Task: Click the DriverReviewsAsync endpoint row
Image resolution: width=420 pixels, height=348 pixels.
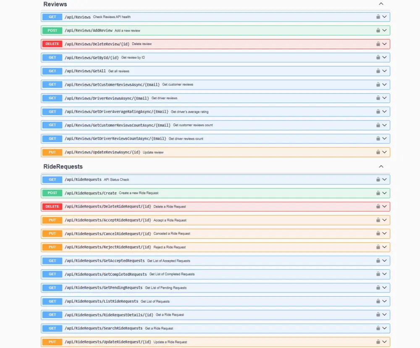Action: pos(210,98)
